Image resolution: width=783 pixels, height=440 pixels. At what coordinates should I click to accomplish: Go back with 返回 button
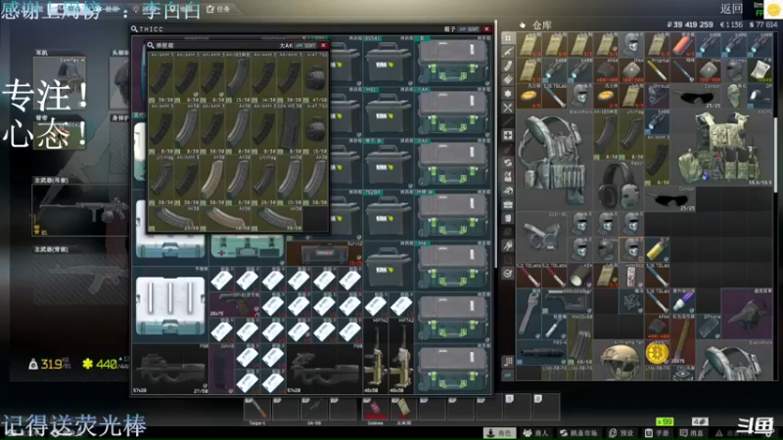click(731, 9)
